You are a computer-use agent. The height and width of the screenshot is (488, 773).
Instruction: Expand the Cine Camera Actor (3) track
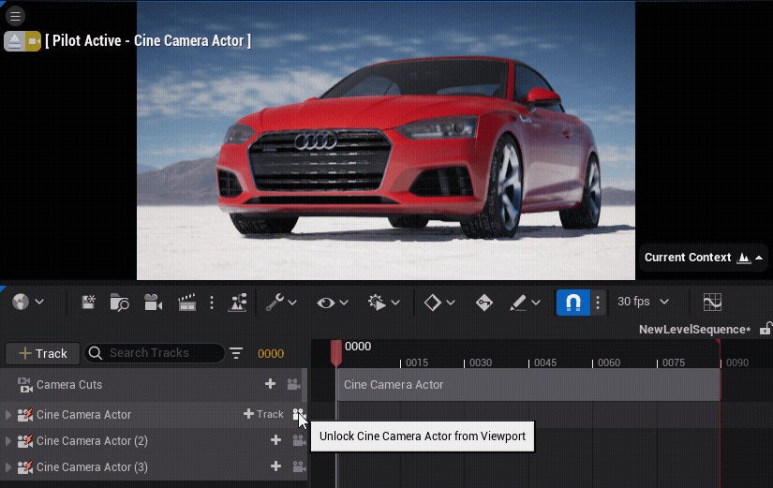7,466
